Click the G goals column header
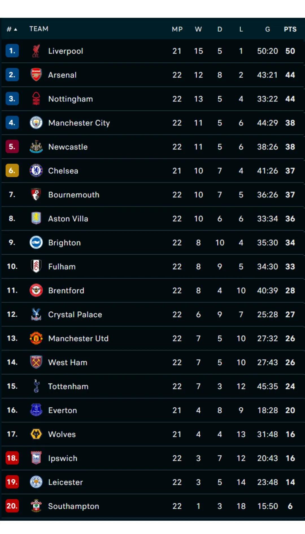Viewport: 305px width, 534px height. pyautogui.click(x=267, y=29)
